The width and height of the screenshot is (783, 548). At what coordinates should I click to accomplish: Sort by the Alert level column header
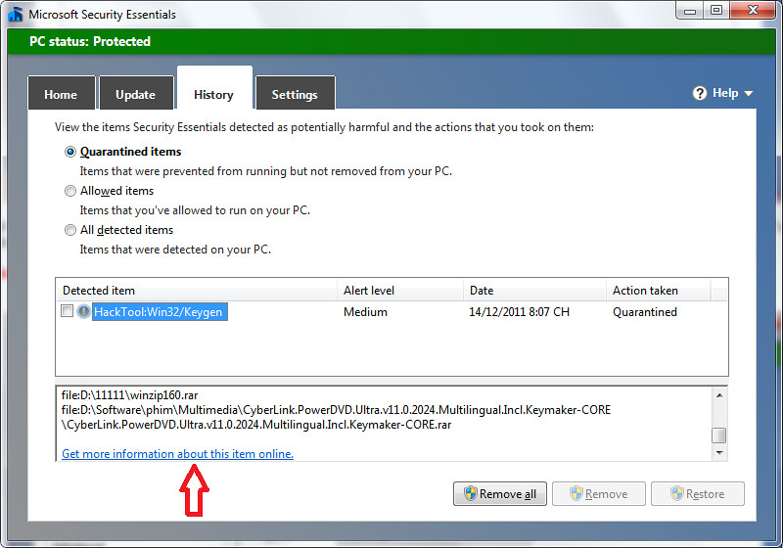pyautogui.click(x=400, y=290)
